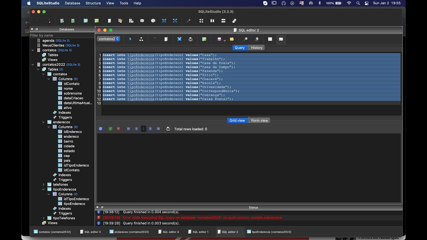This screenshot has height=240, width=427.
Task: Collapse the enderecos table node
Action: 43,122
